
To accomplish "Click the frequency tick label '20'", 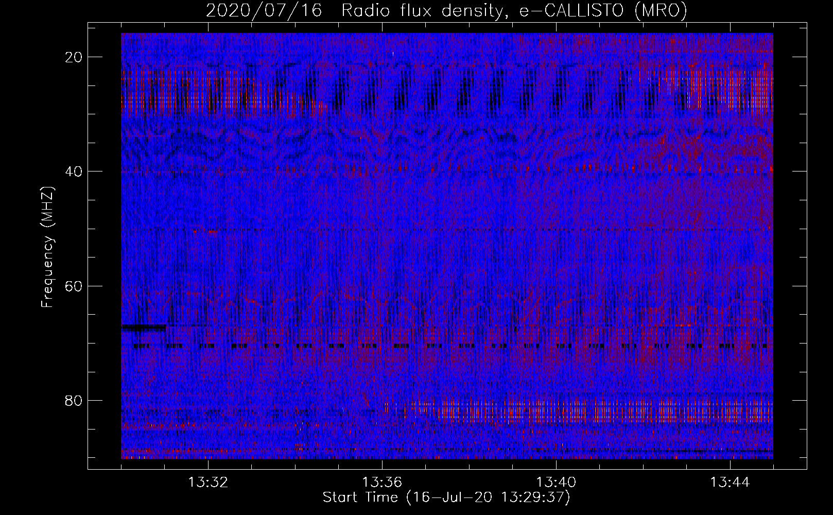I will click(74, 57).
